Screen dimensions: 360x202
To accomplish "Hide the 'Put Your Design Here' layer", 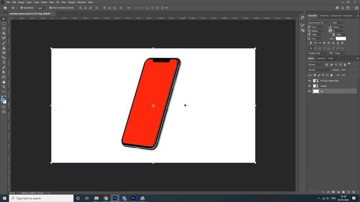I will point(309,81).
